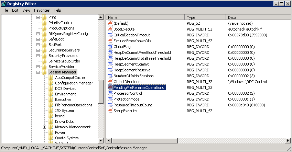This screenshot has width=292, height=152.
Task: Select the PriorityControl key
Action: [60, 23]
